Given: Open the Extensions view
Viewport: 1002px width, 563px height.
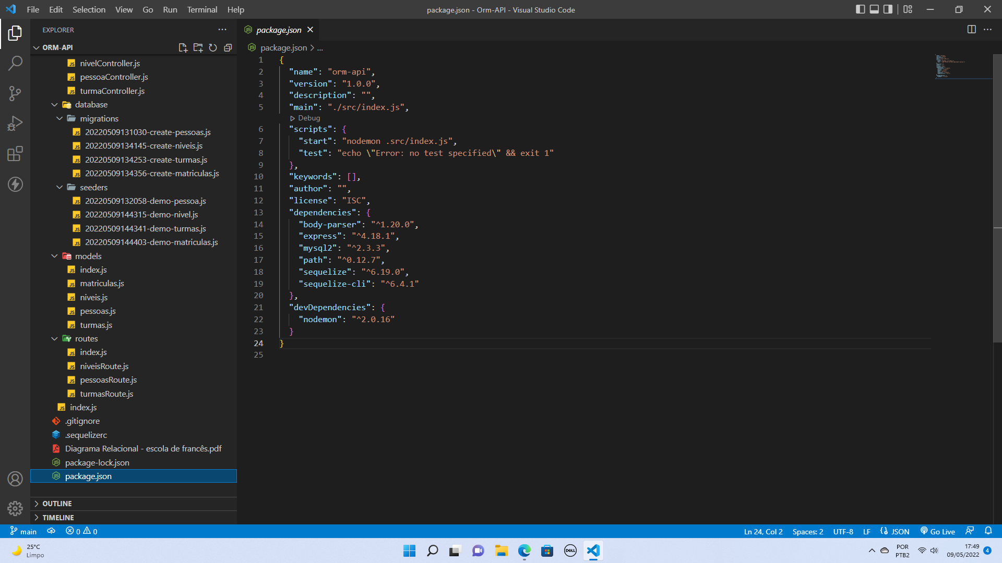Looking at the screenshot, I should point(15,153).
